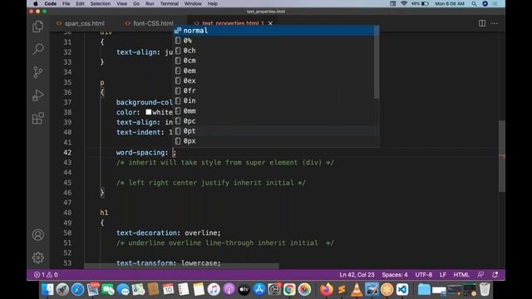Image resolution: width=532 pixels, height=299 pixels.
Task: Launch Safari from the Dock
Action: coord(77,290)
